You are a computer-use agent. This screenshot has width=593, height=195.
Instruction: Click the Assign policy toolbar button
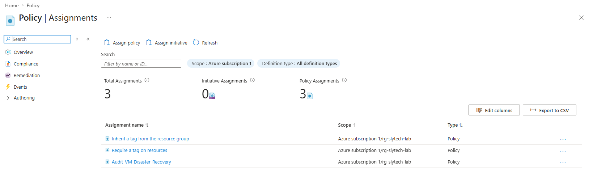coord(122,43)
